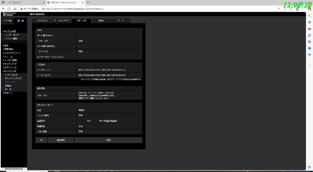Image resolution: width=313 pixels, height=172 pixels.
Task: Open the browser three-dot settings menu
Action: click(303, 9)
